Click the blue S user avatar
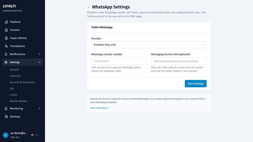Screen dimensions: 253x142 click(6, 135)
